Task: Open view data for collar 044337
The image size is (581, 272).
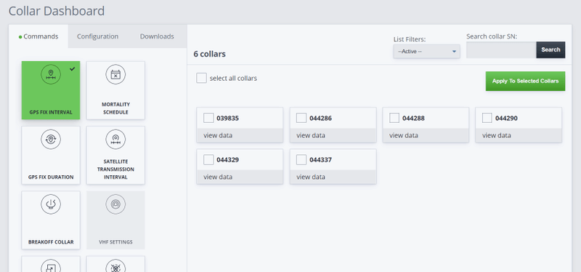Action: click(x=311, y=177)
